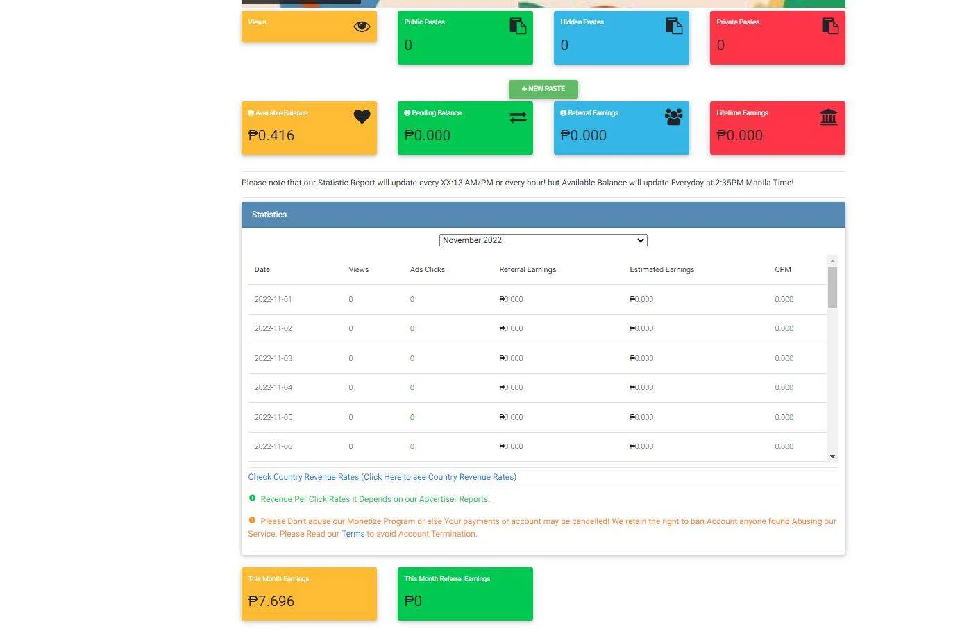Click the statistics table scrollbar thumb

pyautogui.click(x=832, y=287)
